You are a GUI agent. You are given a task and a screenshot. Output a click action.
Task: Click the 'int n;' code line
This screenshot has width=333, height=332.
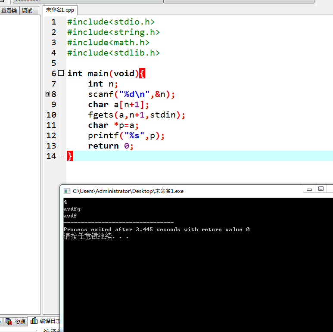pos(103,84)
